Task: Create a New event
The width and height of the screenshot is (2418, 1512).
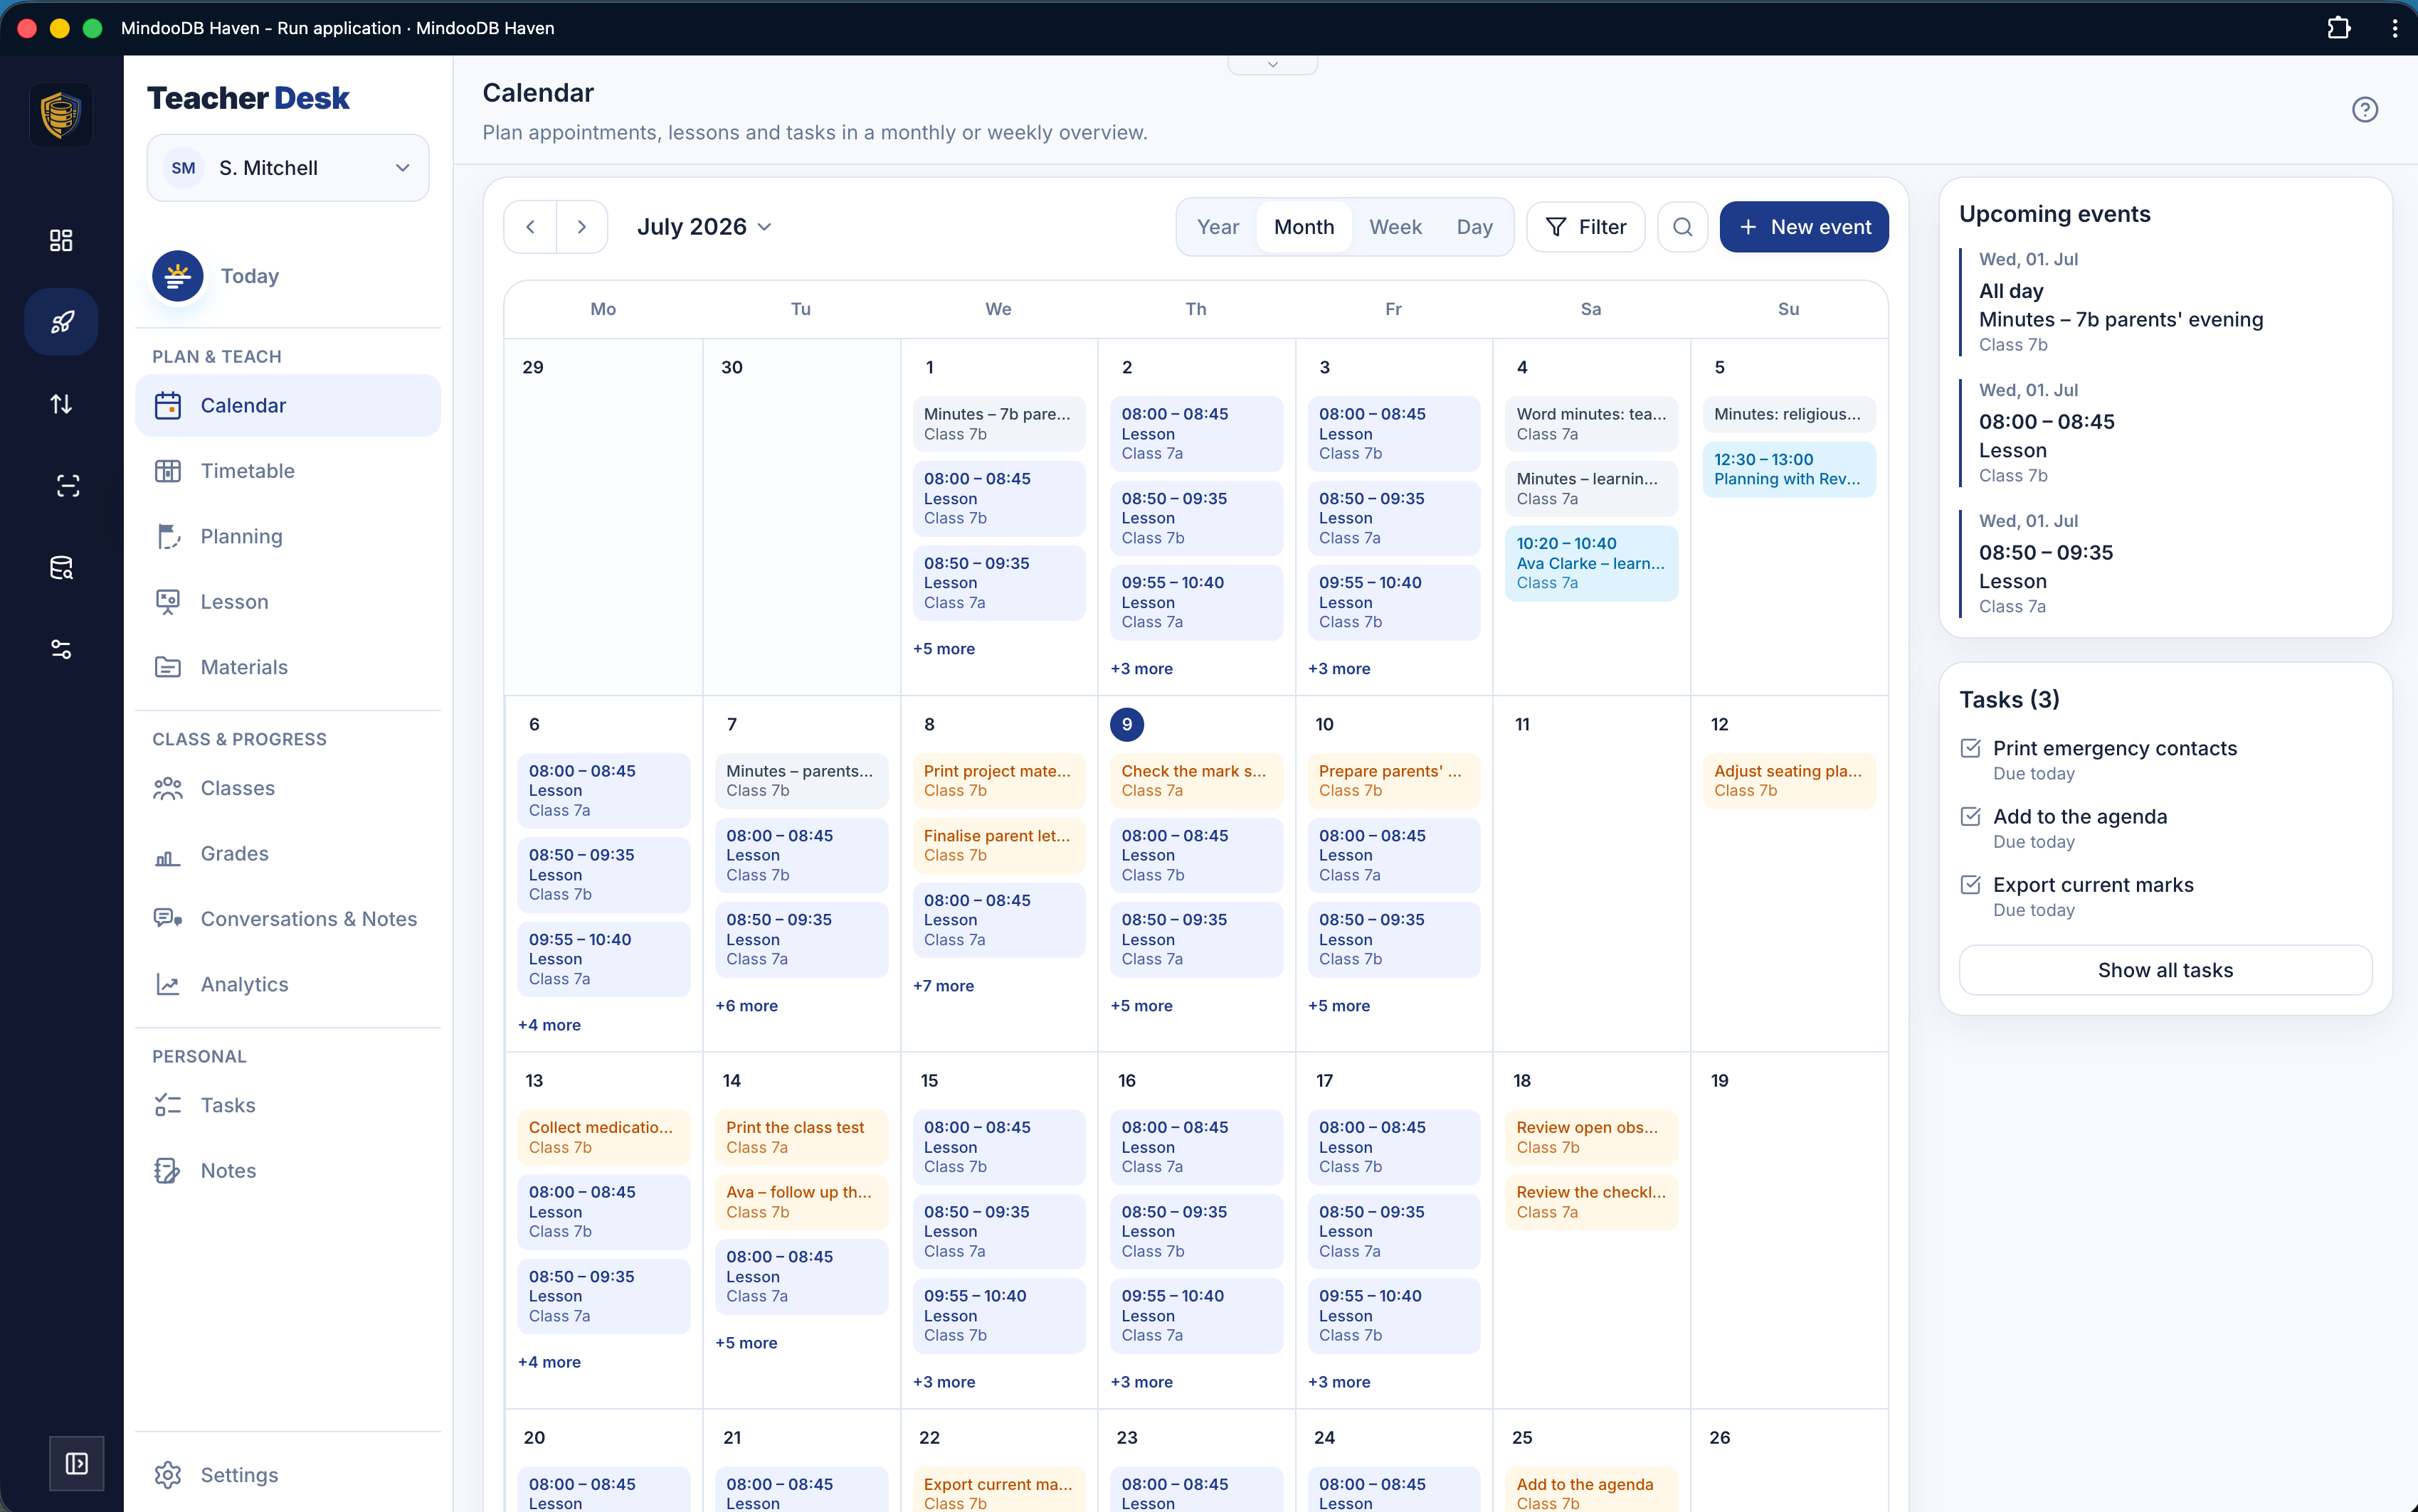Action: [x=1804, y=227]
